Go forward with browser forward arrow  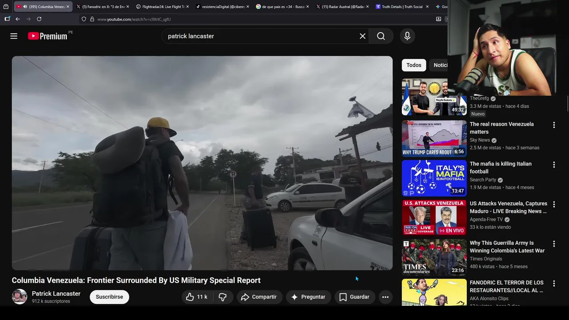(x=28, y=19)
